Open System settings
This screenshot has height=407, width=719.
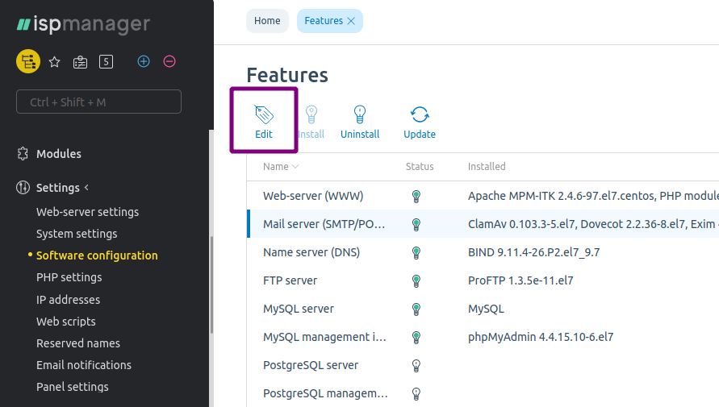[77, 234]
